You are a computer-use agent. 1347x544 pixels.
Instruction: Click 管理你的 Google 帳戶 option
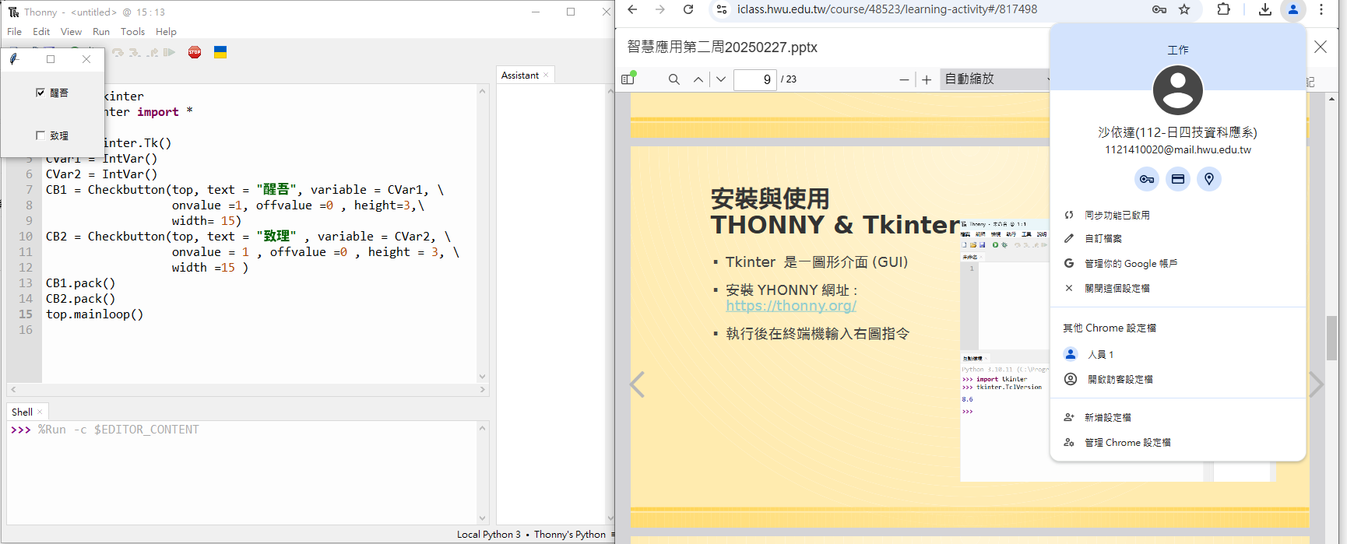pyautogui.click(x=1131, y=264)
